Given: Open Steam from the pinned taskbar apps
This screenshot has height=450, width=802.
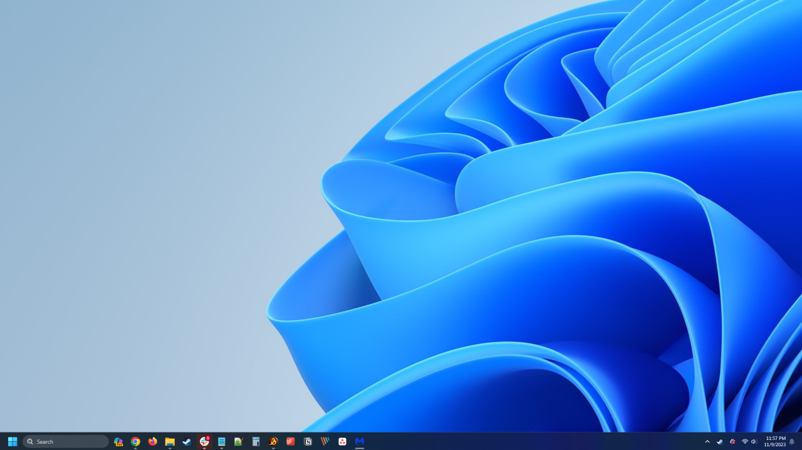Looking at the screenshot, I should (x=187, y=441).
